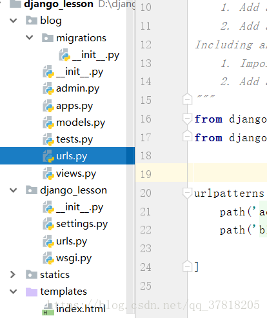Open views.py file
This screenshot has height=318, width=267.
(76, 174)
